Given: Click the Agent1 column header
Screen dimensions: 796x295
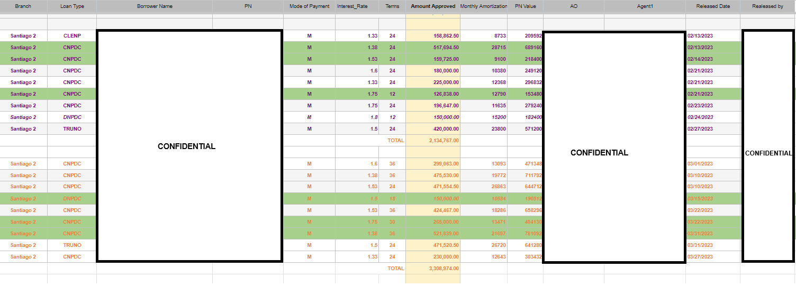Looking at the screenshot, I should pyautogui.click(x=645, y=6).
